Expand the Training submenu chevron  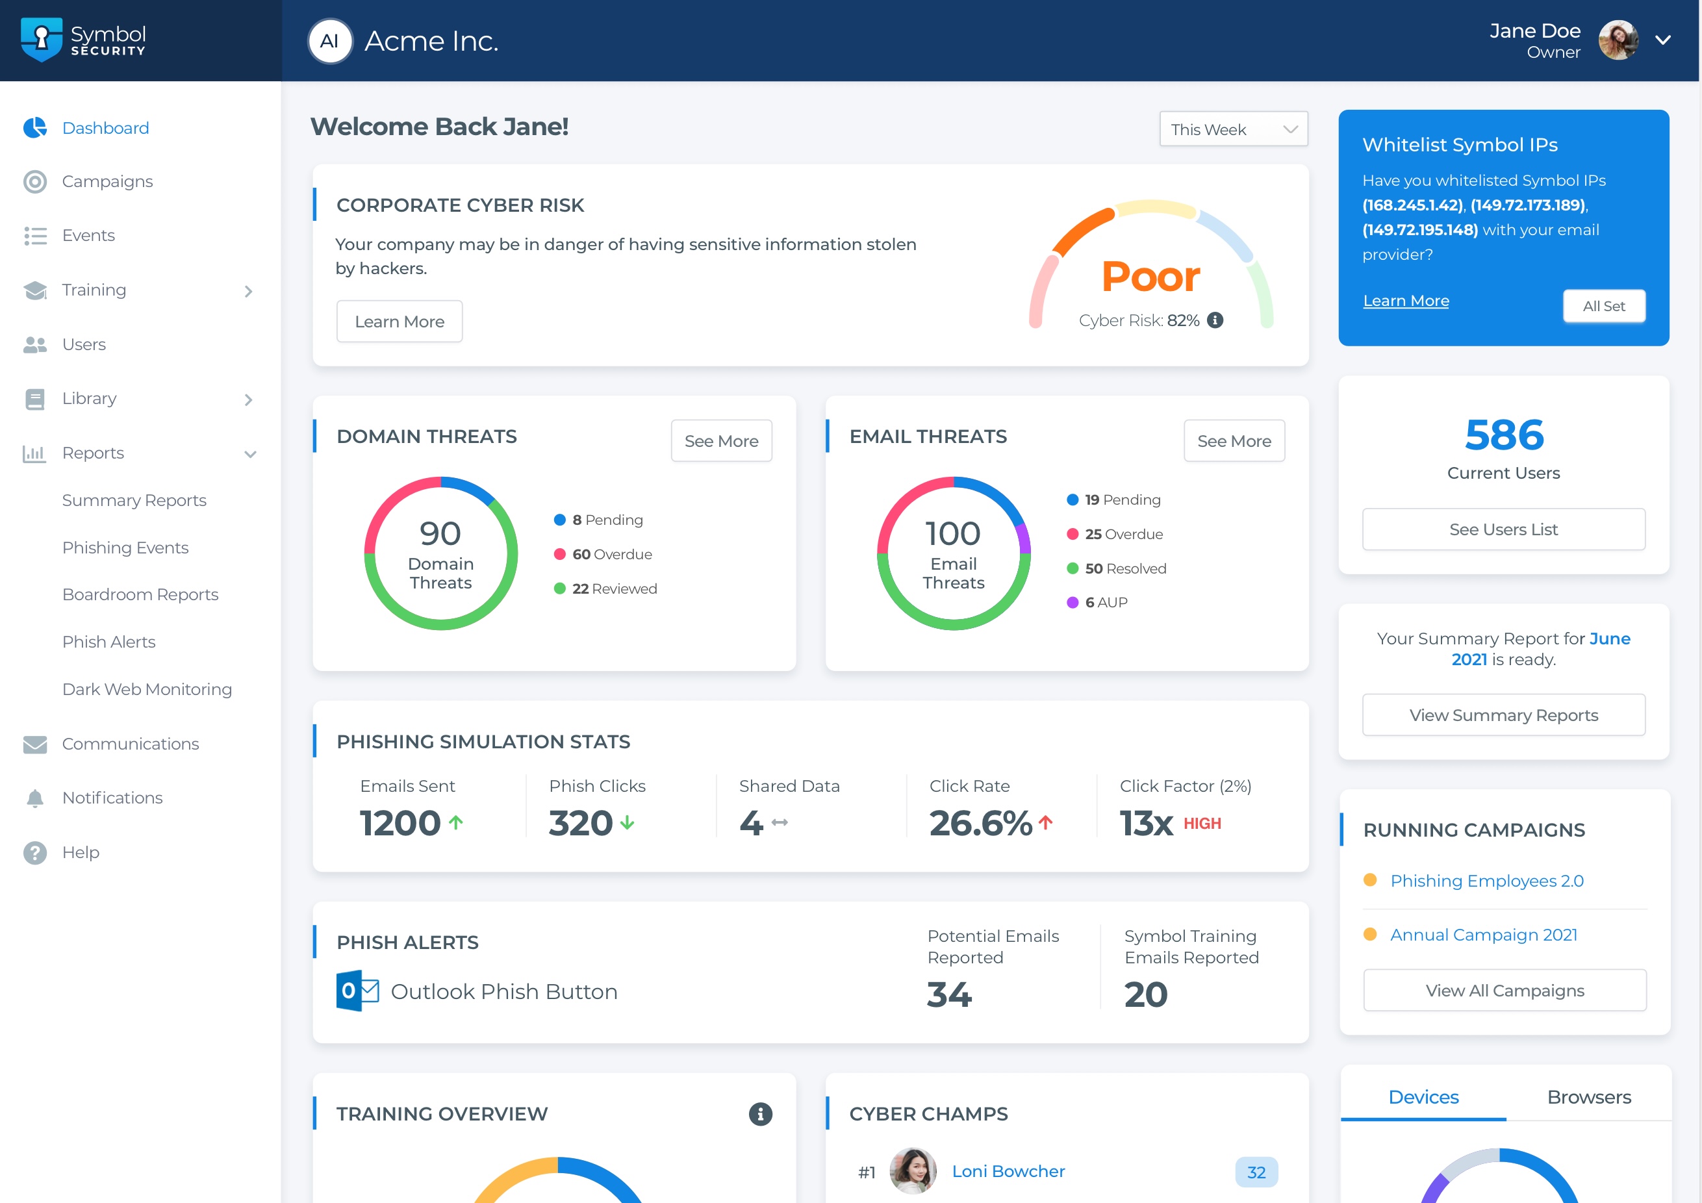click(248, 291)
